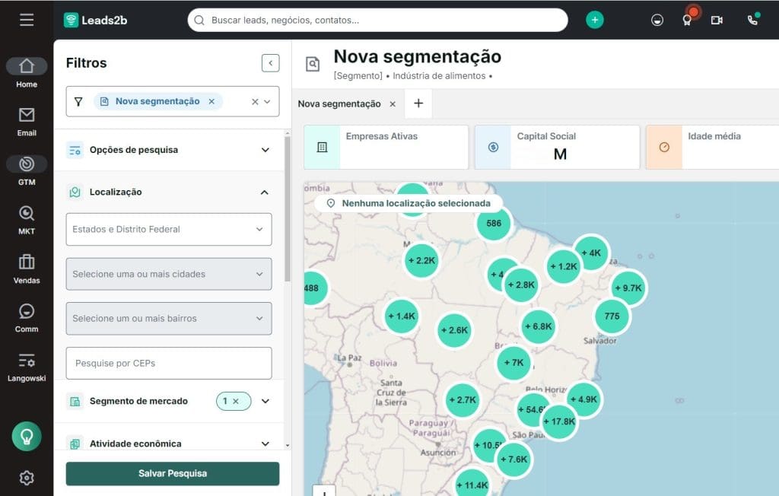Click the 586 map cluster

pos(493,223)
